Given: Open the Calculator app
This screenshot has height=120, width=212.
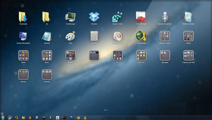Looking at the screenshot, I should coord(94,36).
